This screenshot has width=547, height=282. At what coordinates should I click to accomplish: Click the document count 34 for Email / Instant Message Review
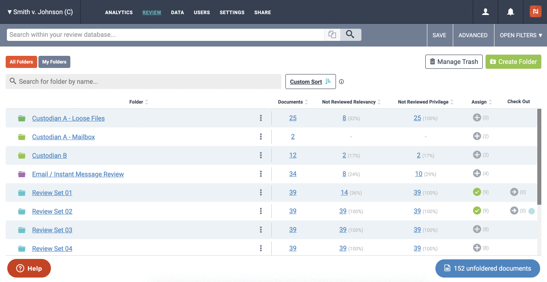tap(293, 174)
